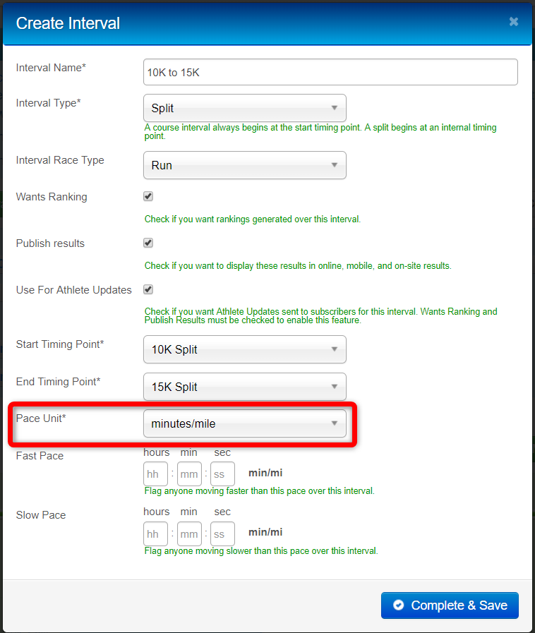Image resolution: width=535 pixels, height=633 pixels.
Task: Click the Publish results label
Action: 50,243
